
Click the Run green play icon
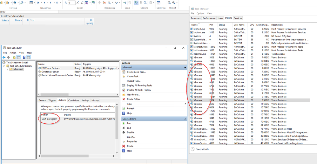(124, 123)
